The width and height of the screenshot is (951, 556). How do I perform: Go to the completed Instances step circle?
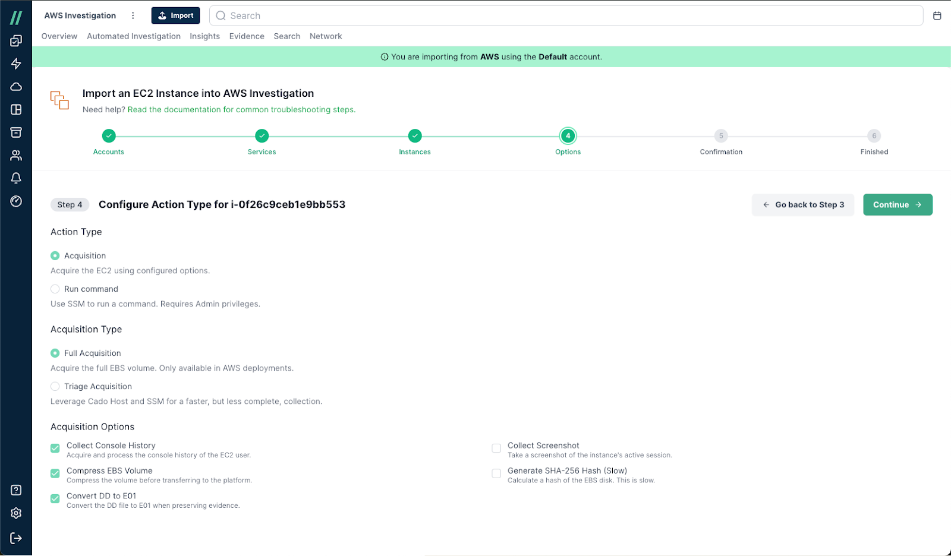415,136
